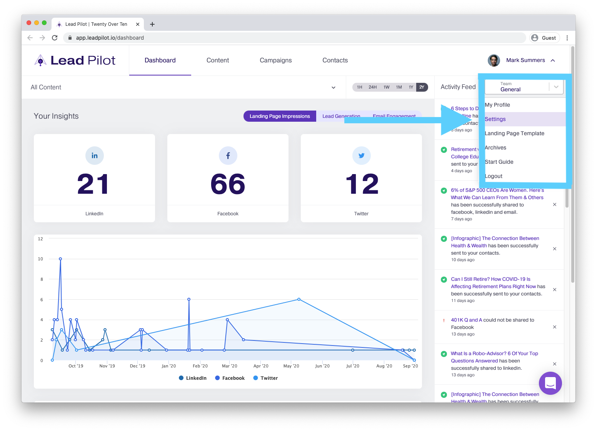Dismiss the 6% of S&P 500 CEOs notification
This screenshot has width=597, height=431.
point(555,205)
